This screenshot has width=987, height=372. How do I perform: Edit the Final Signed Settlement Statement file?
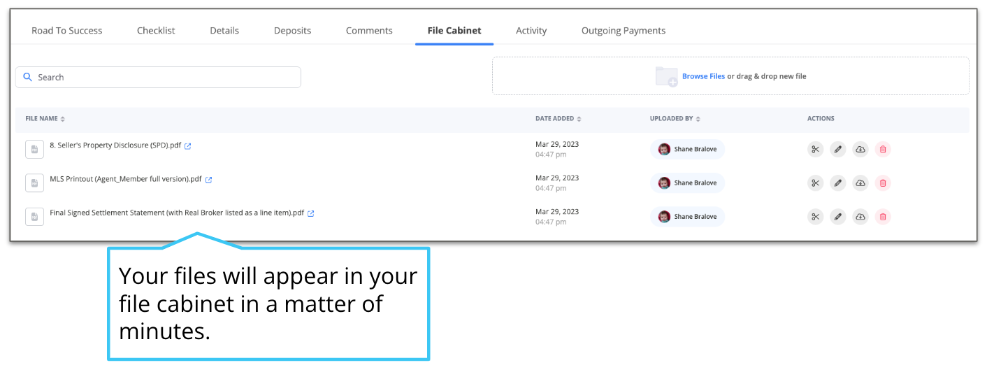tap(837, 217)
